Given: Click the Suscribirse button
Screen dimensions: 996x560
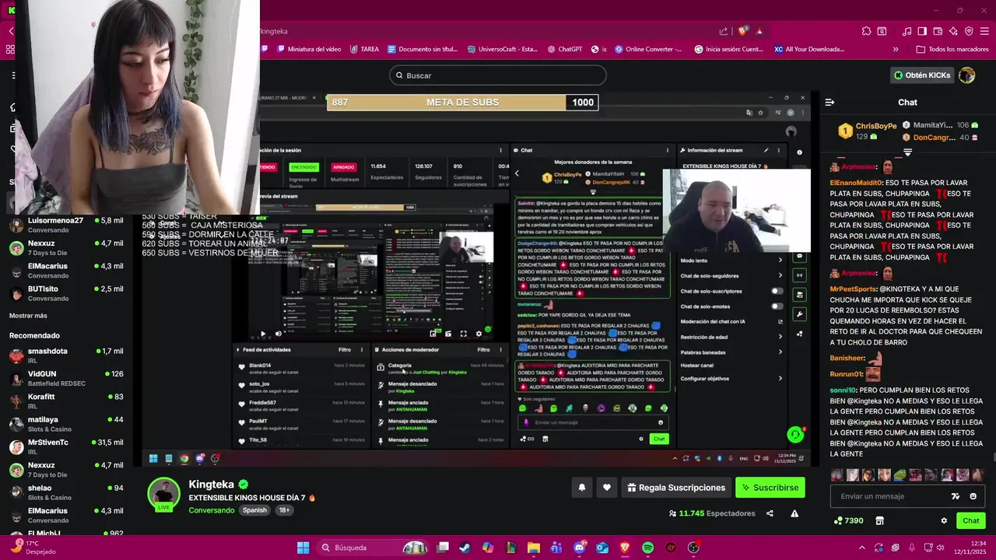Looking at the screenshot, I should tap(770, 488).
